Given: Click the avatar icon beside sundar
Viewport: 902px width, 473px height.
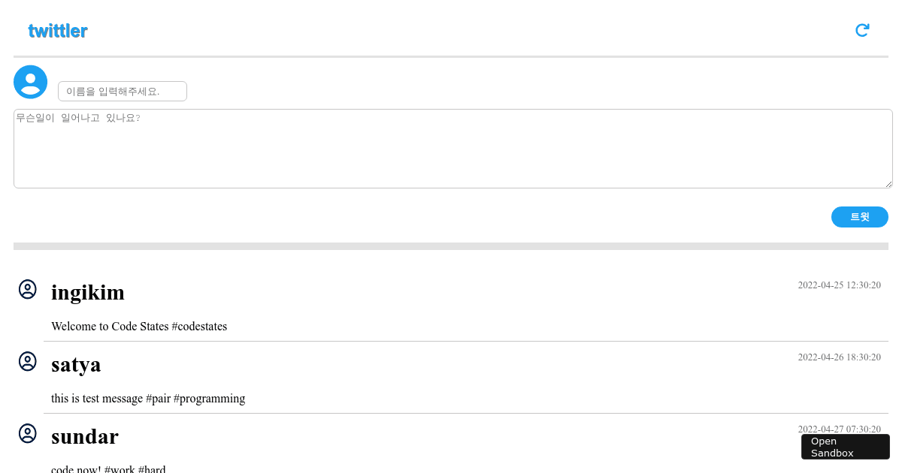Looking at the screenshot, I should pyautogui.click(x=28, y=434).
